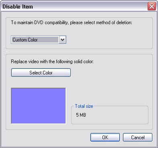Click the Disable Item title bar
Viewport: 158px width, 148px height.
coord(75,6)
